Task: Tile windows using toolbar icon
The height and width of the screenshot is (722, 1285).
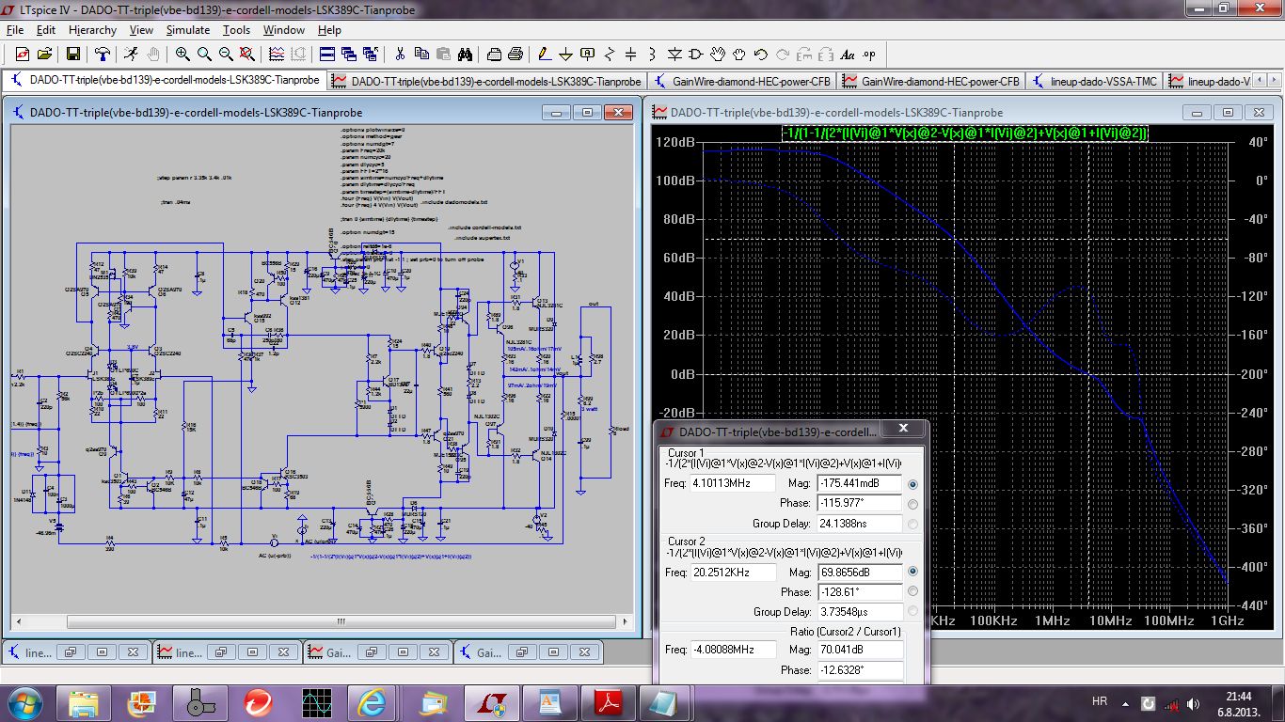Action: pos(327,54)
